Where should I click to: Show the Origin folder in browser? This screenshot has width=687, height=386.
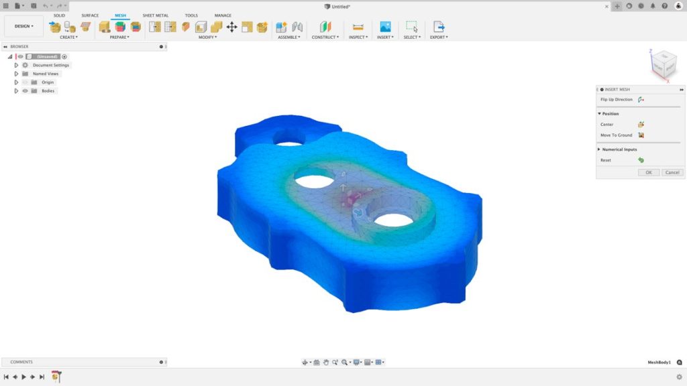pyautogui.click(x=25, y=82)
